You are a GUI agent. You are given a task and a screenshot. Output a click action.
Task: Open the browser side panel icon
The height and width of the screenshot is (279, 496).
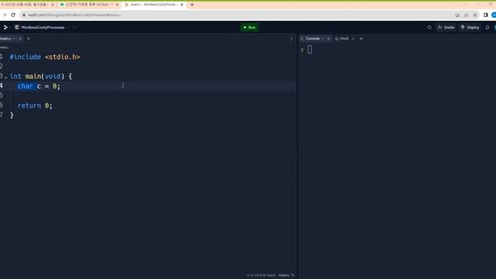click(x=486, y=15)
